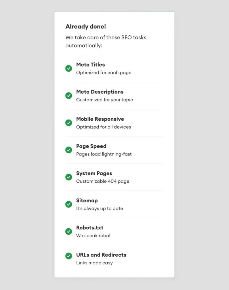Click the green checkmark beside URLs and Redirects
The width and height of the screenshot is (229, 290).
(69, 256)
